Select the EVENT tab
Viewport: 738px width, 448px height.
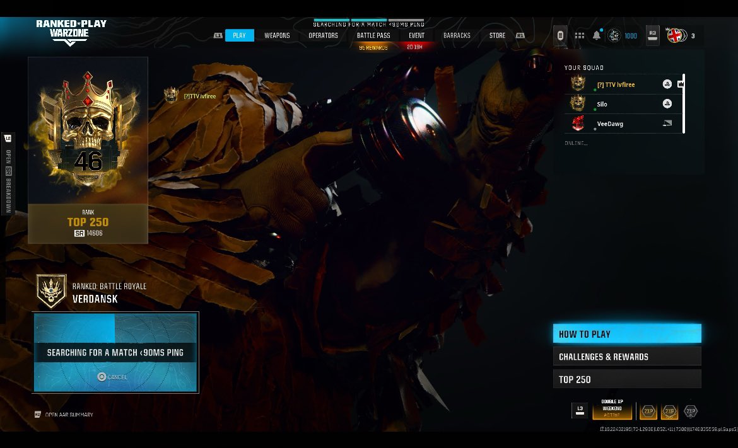(416, 35)
